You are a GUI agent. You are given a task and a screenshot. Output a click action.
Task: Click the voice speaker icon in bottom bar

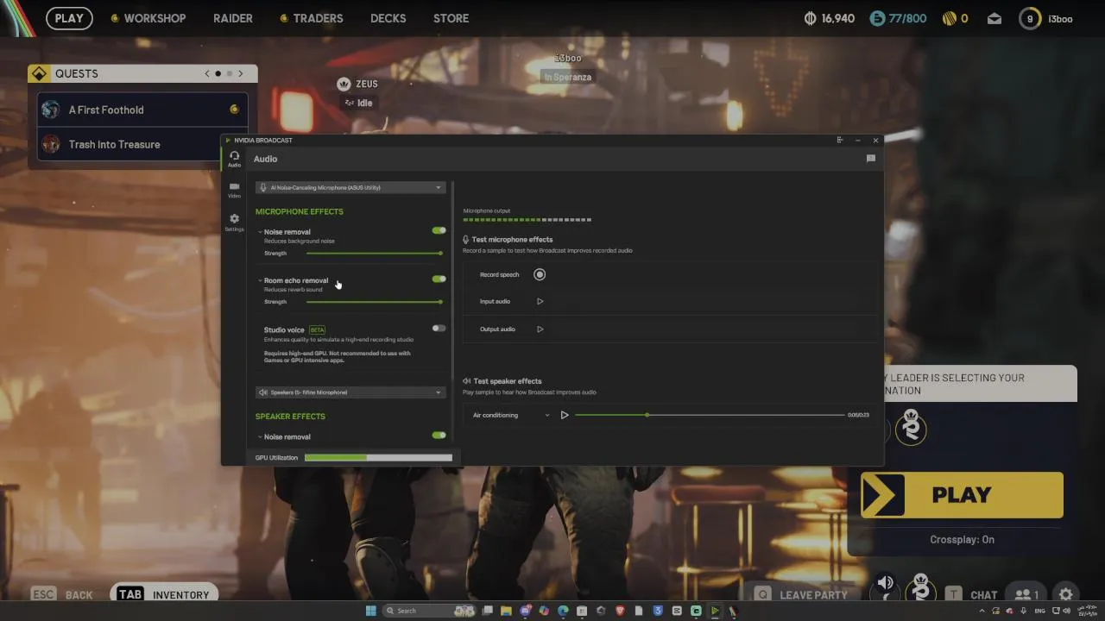pos(886,584)
